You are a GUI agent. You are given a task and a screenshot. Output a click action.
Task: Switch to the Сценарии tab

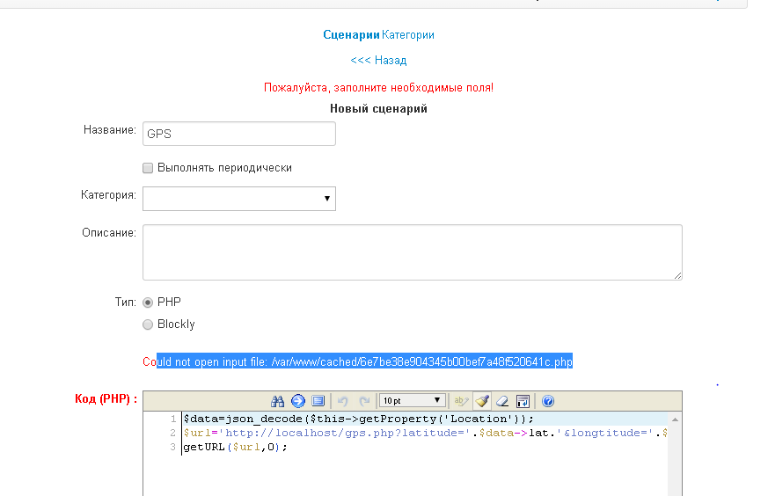click(x=351, y=35)
